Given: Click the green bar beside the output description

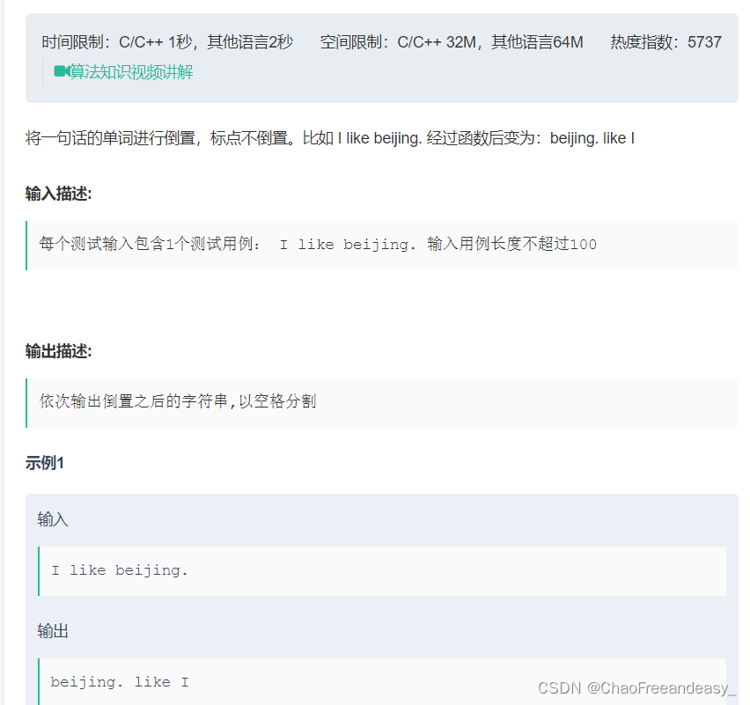Looking at the screenshot, I should 26,403.
